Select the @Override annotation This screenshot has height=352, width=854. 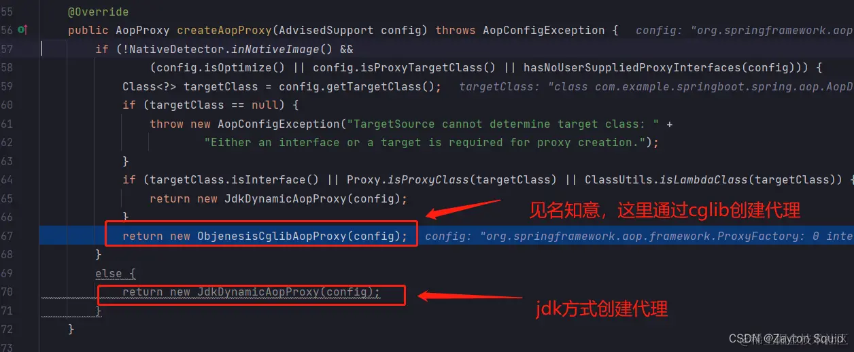tap(98, 12)
